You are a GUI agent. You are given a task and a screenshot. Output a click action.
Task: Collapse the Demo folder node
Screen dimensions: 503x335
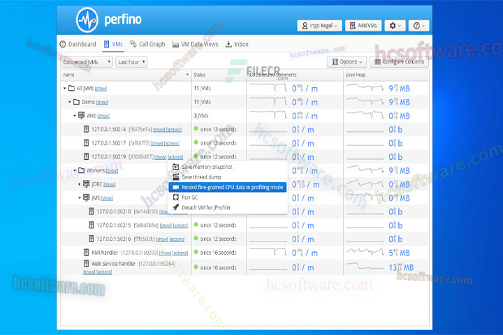tap(69, 102)
